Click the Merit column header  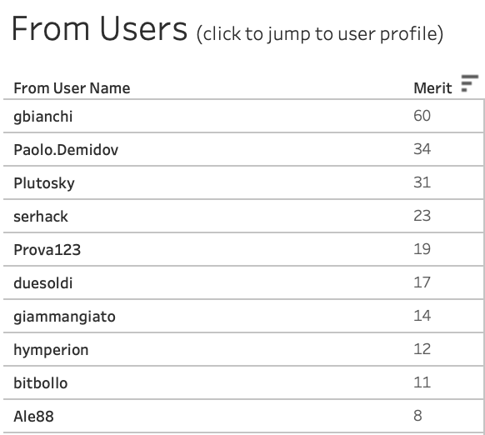point(432,88)
